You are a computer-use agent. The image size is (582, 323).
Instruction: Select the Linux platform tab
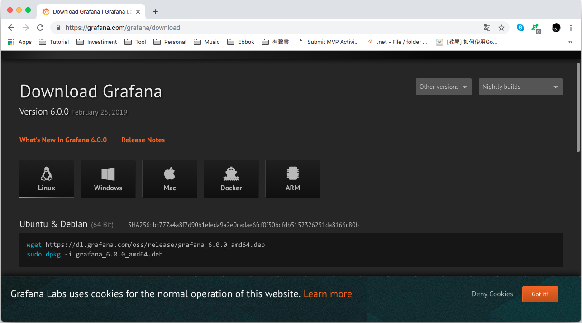pyautogui.click(x=47, y=179)
